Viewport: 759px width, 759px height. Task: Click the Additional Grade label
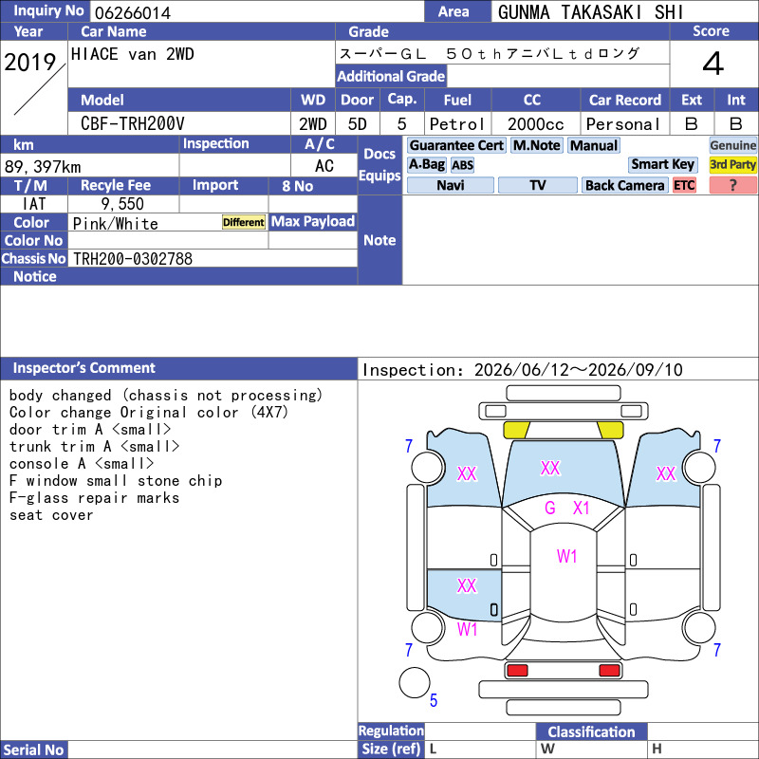[x=391, y=77]
